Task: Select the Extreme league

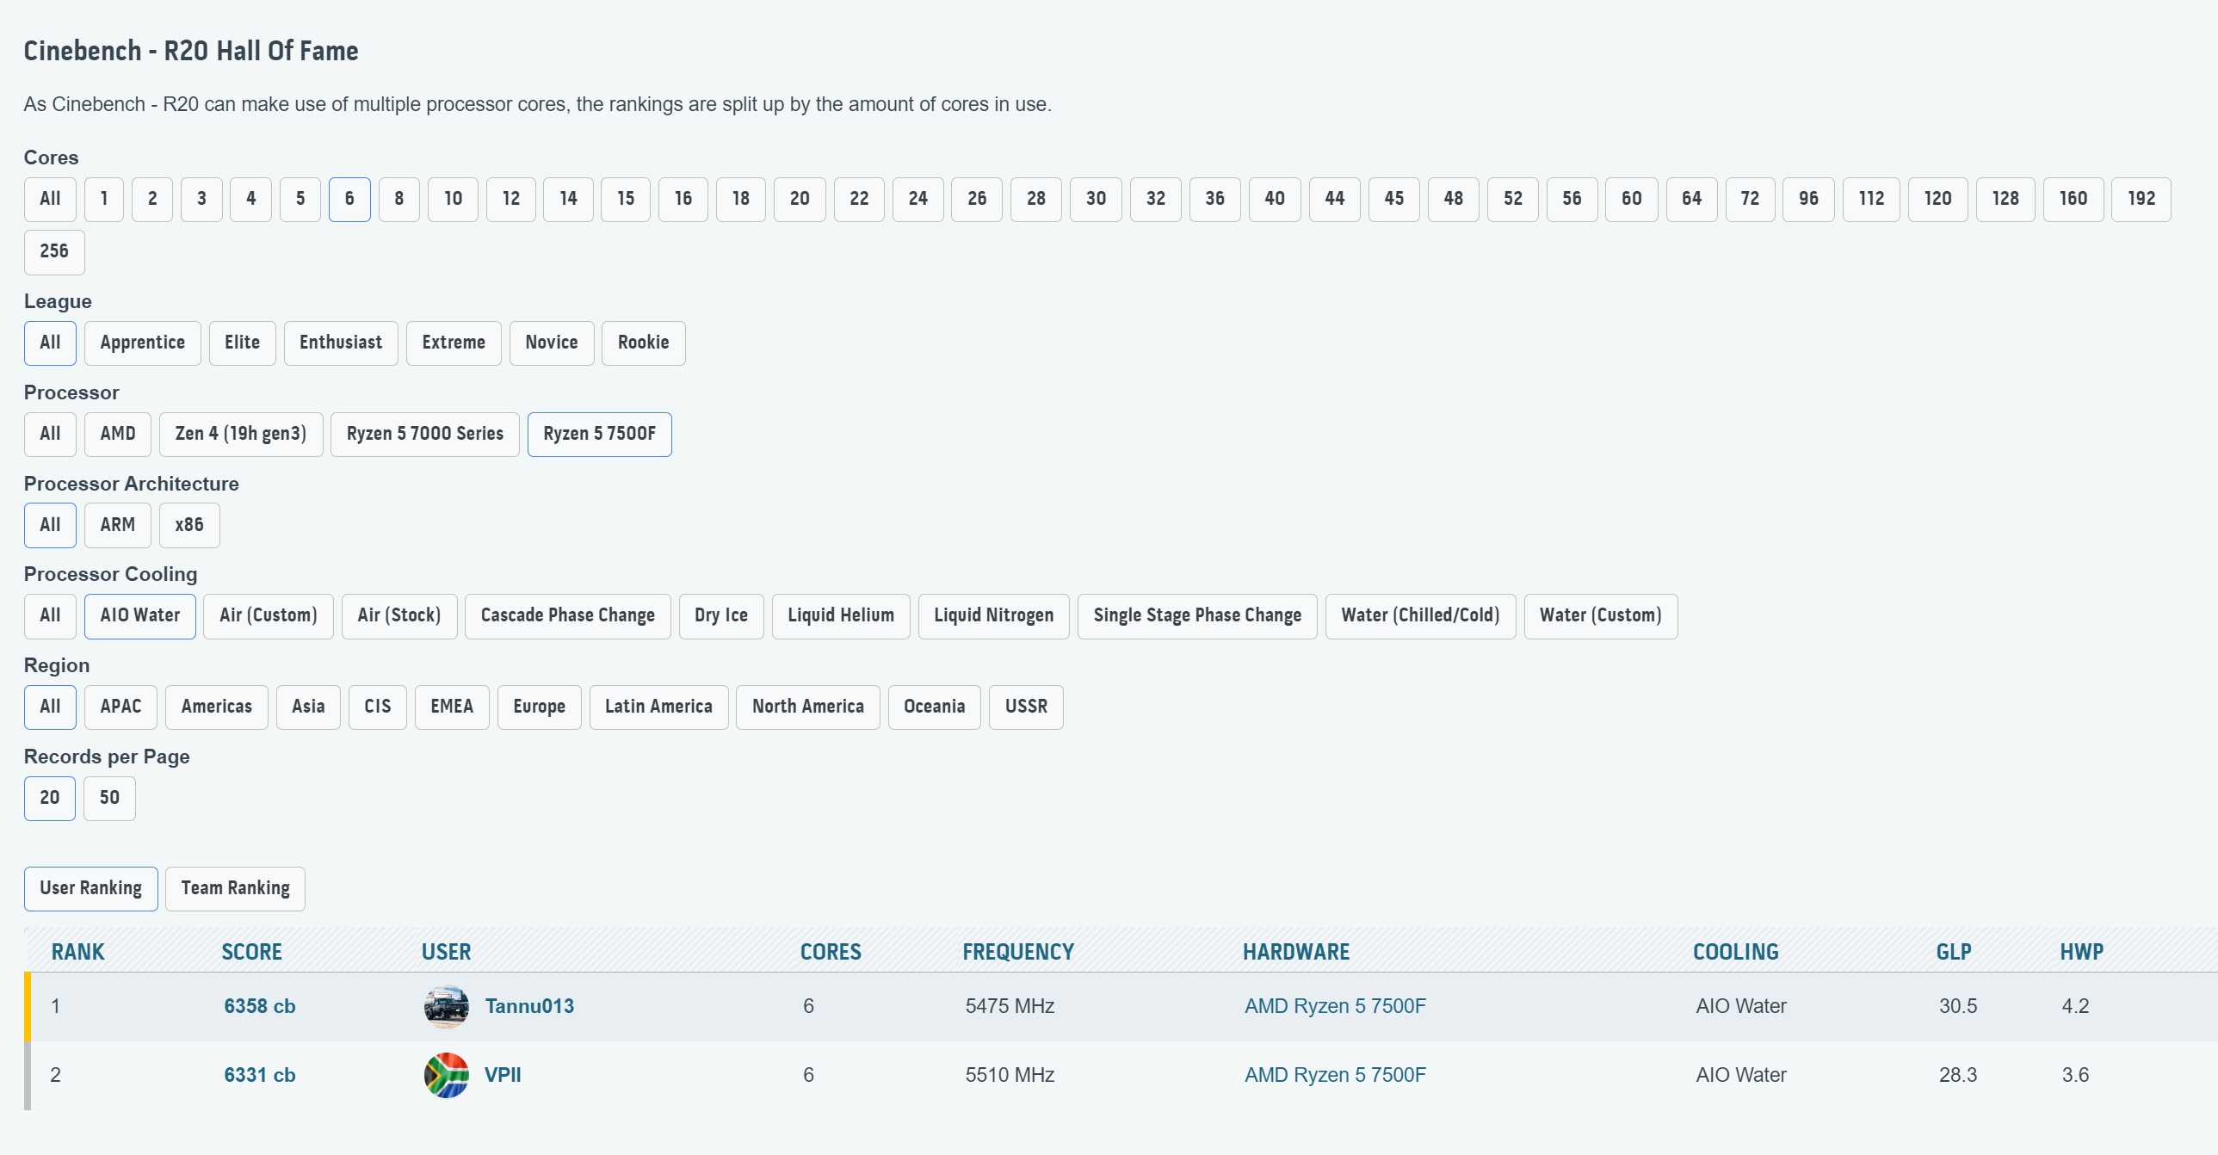Action: (x=453, y=343)
